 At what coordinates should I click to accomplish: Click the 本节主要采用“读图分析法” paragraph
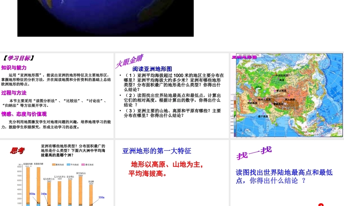coord(55,103)
